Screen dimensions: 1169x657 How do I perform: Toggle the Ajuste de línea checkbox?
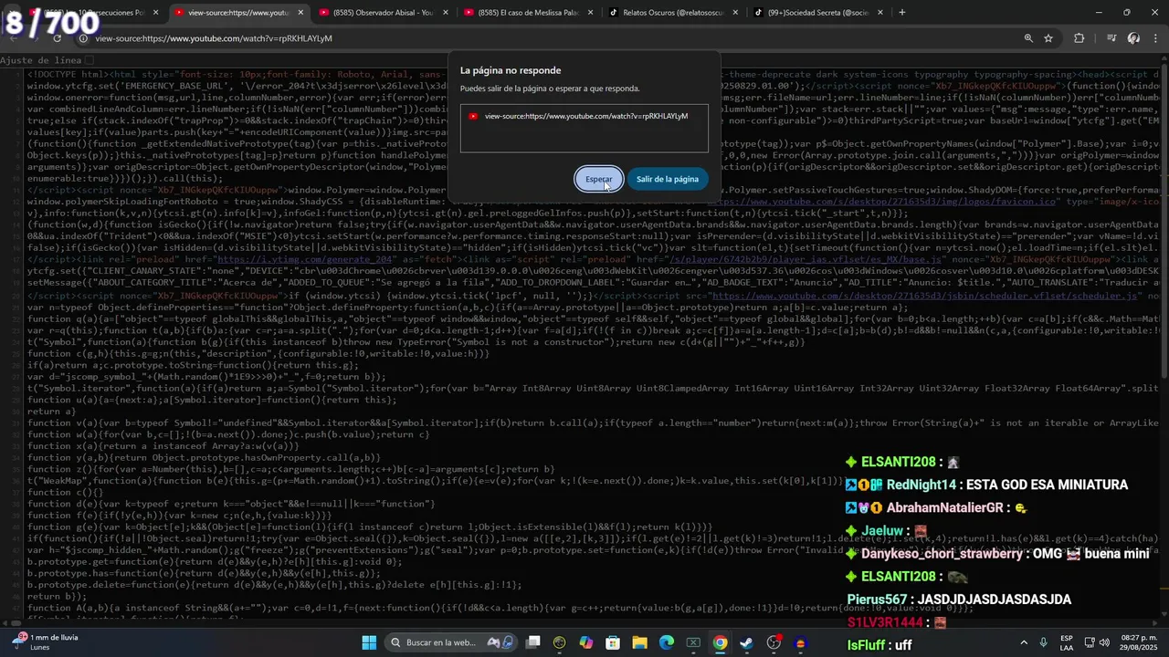(89, 60)
